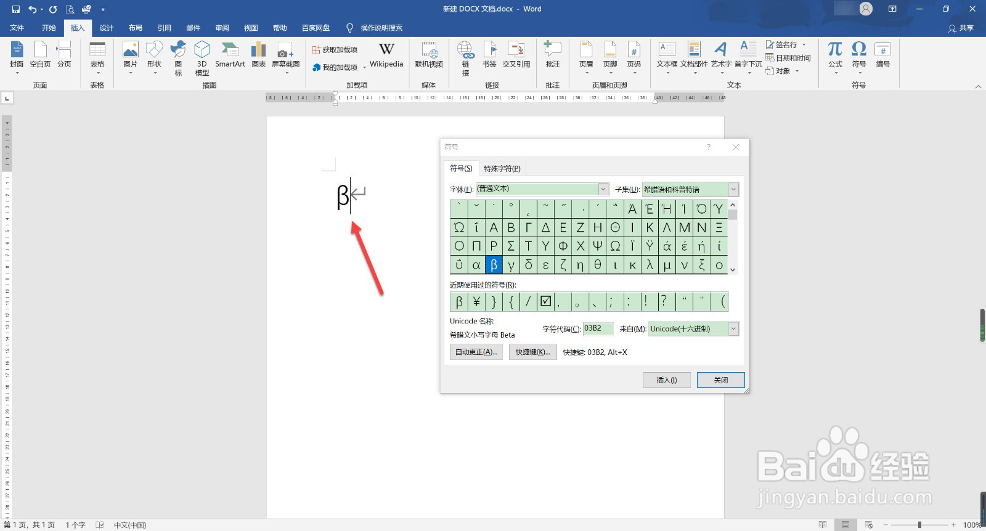The image size is (986, 531).
Task: Insert an equation (公式)
Action: click(835, 57)
